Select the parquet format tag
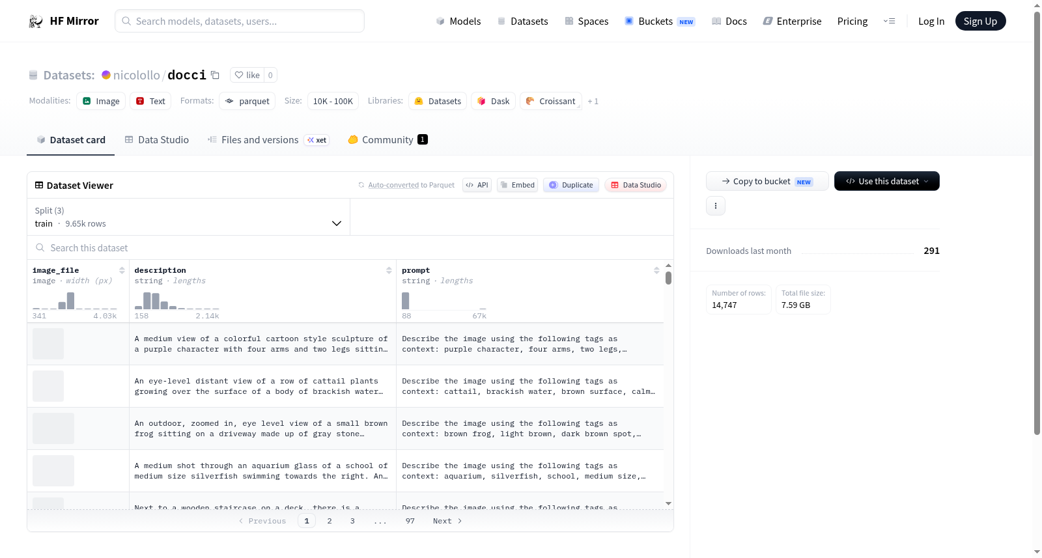Viewport: 1042px width, 558px height. (247, 101)
